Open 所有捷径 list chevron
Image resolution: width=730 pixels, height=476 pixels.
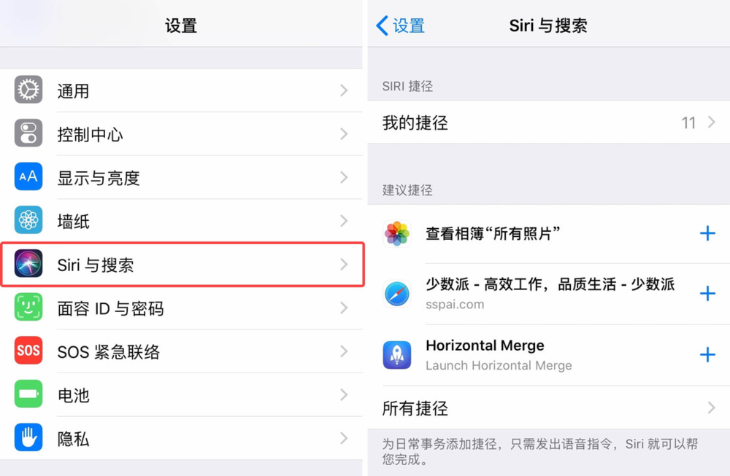711,408
